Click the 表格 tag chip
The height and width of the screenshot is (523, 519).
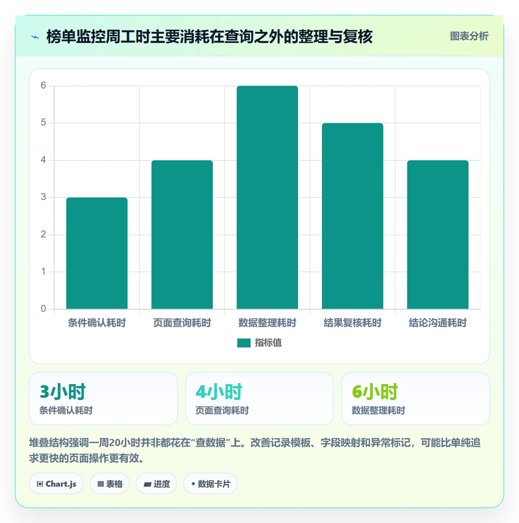point(110,484)
